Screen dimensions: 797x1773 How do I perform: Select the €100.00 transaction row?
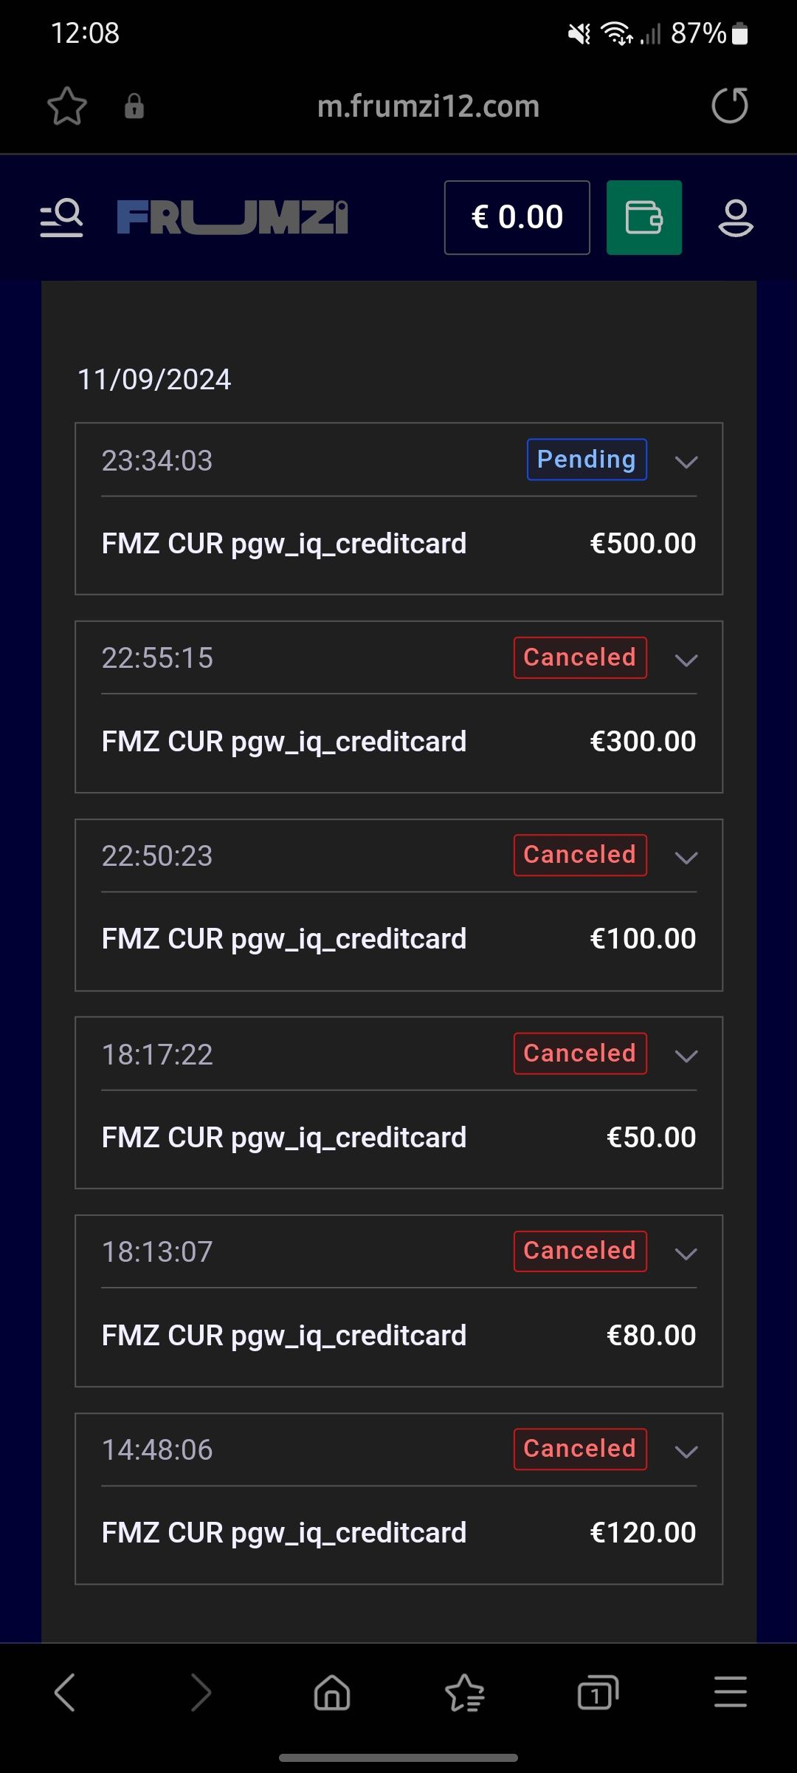click(398, 939)
